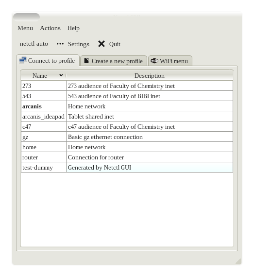This screenshot has width=254, height=277.
Task: Click the Quit X icon
Action: 102,44
